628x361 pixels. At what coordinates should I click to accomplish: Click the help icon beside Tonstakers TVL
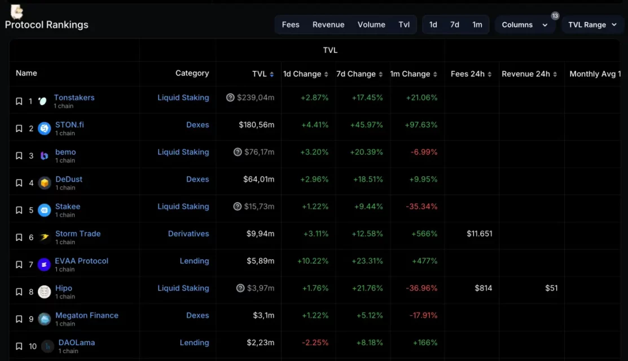pos(230,98)
